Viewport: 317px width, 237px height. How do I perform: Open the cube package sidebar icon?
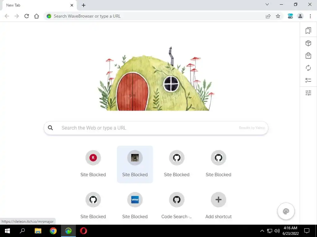308,43
